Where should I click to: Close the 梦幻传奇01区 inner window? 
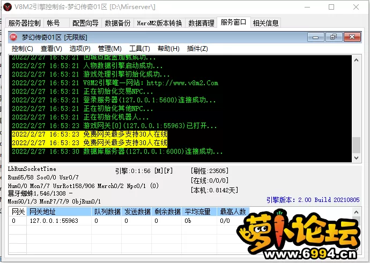tap(352, 37)
